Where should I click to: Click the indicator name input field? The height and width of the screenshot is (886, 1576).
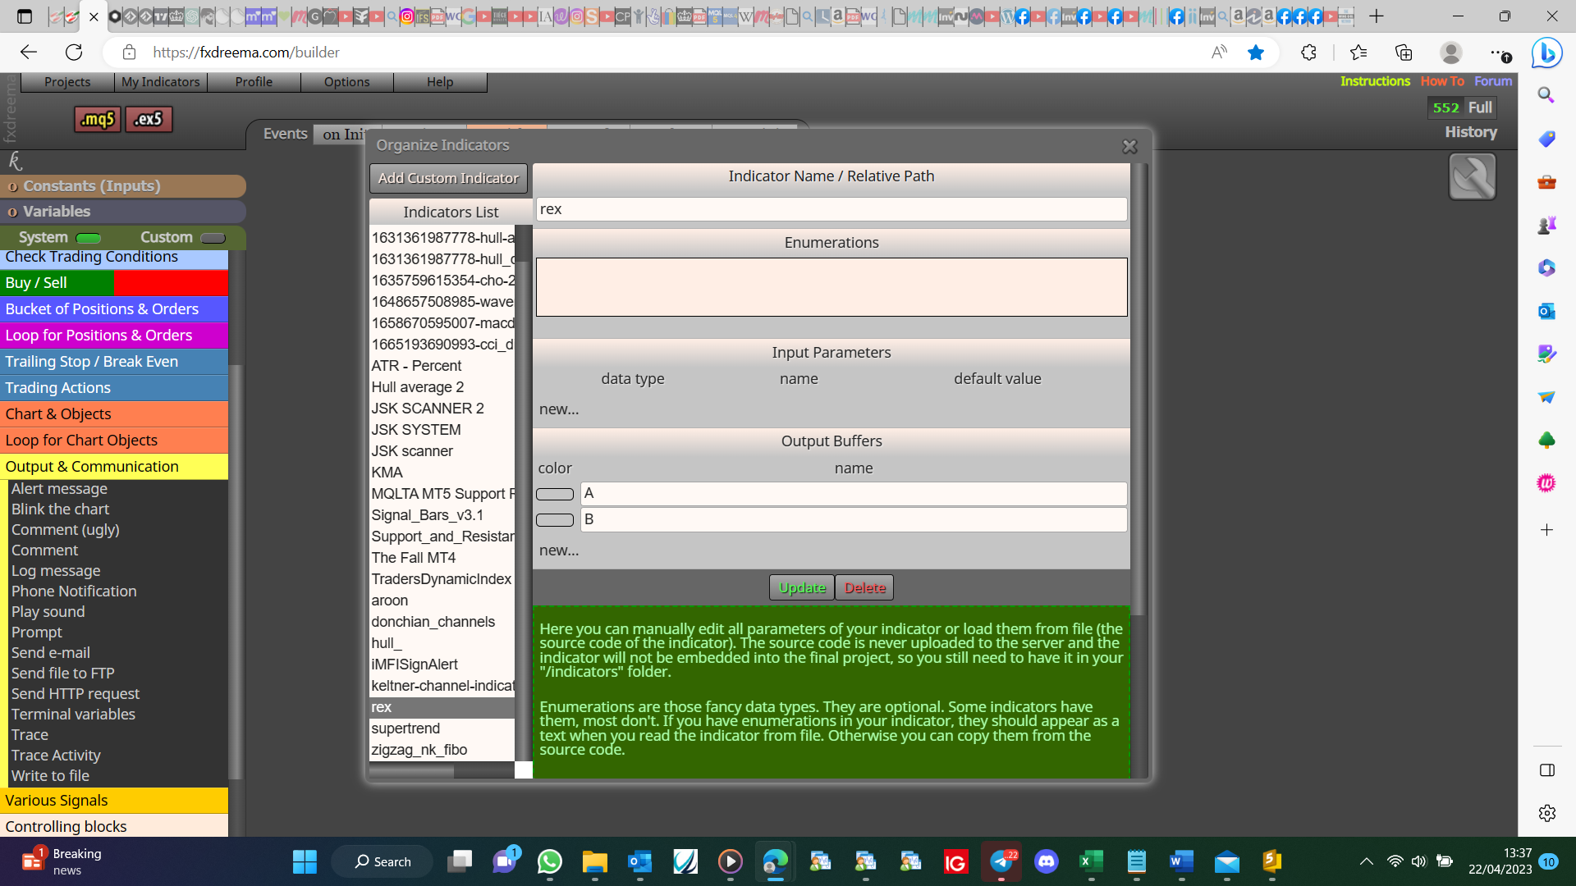tap(832, 209)
